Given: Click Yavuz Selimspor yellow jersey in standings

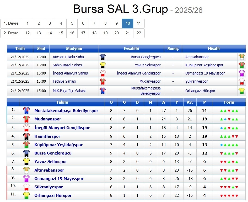Looking at the screenshot, I should tap(26, 162).
